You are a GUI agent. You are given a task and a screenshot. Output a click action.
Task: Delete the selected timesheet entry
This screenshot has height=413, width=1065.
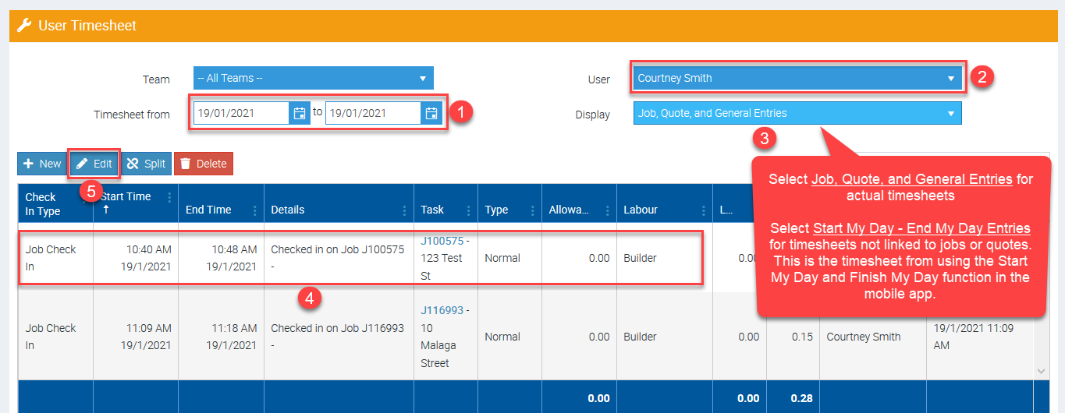pos(203,164)
